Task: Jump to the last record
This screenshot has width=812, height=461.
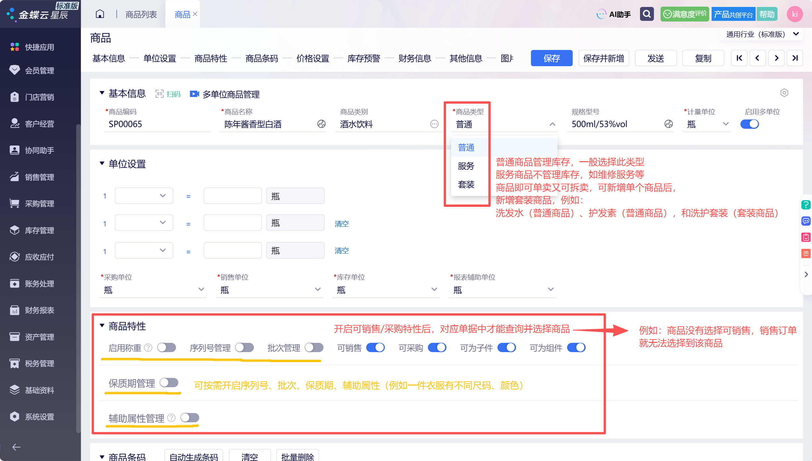Action: pos(795,58)
